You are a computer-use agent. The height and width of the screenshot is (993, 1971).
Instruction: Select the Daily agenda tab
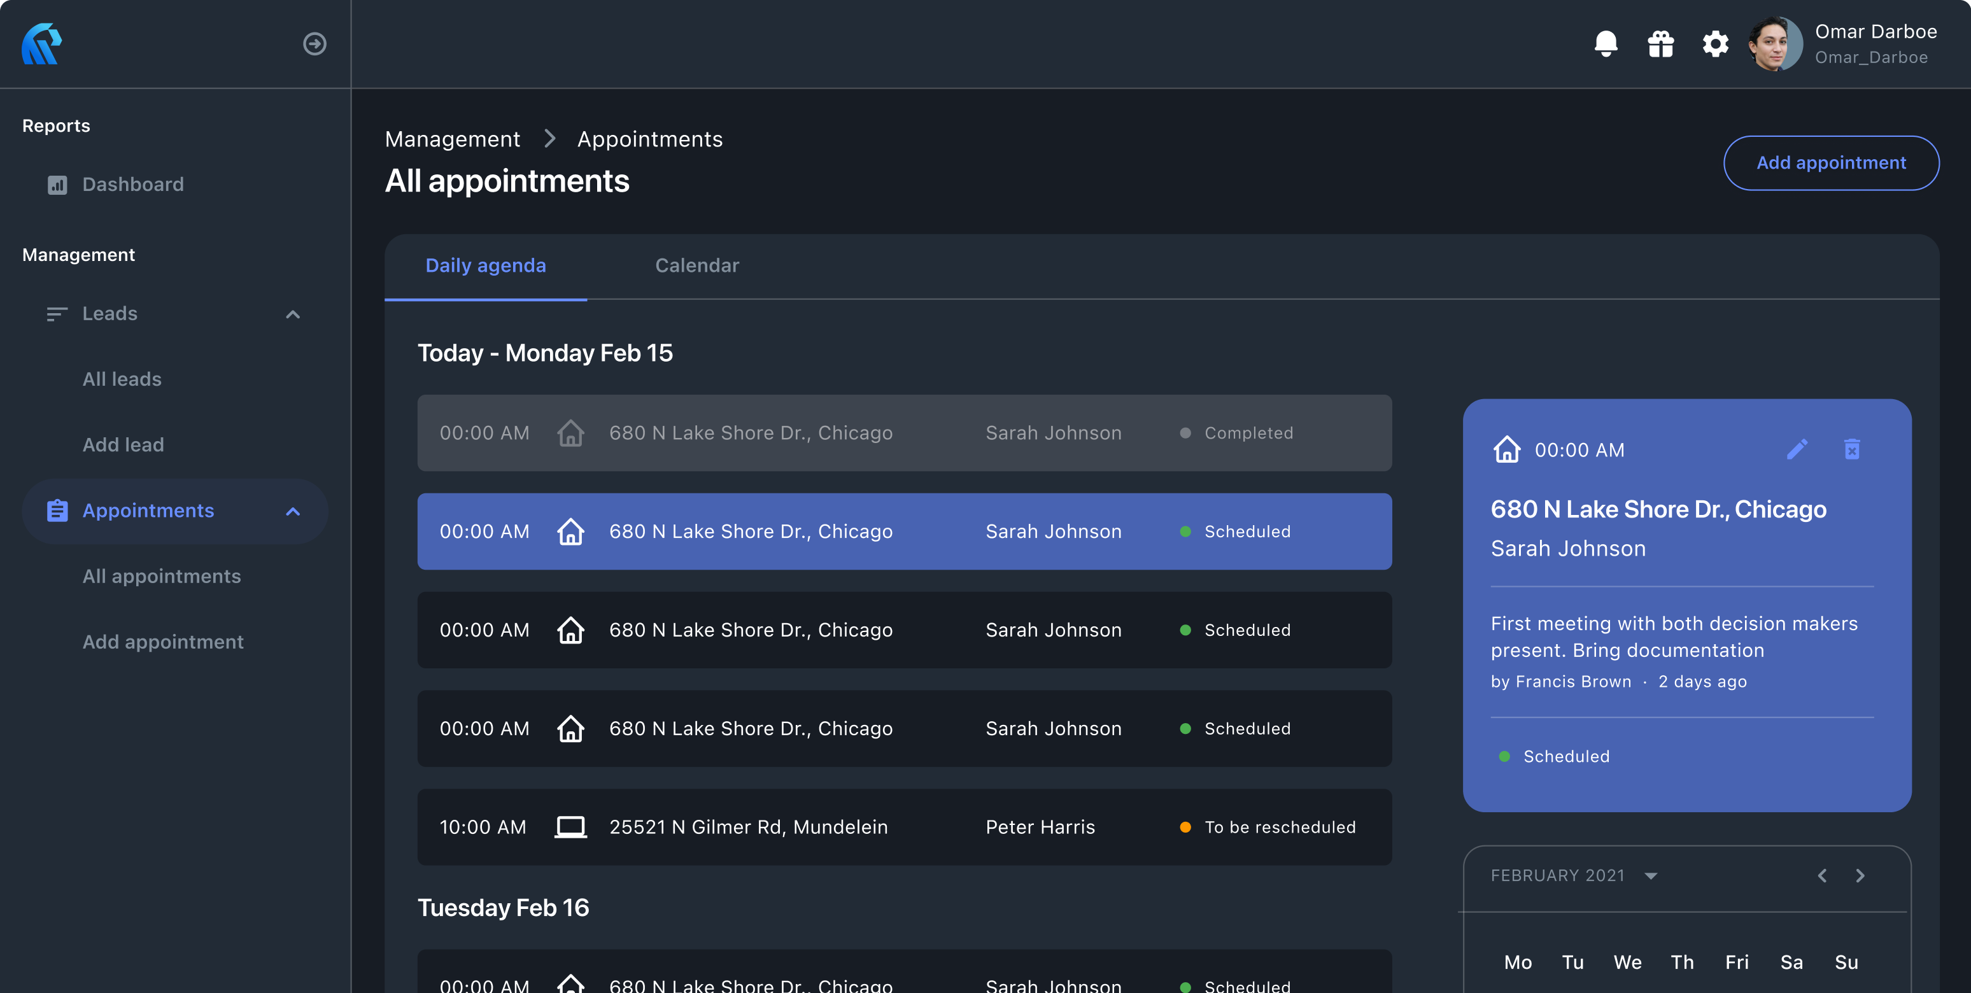click(485, 265)
